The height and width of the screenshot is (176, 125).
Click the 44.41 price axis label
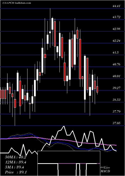116,6
